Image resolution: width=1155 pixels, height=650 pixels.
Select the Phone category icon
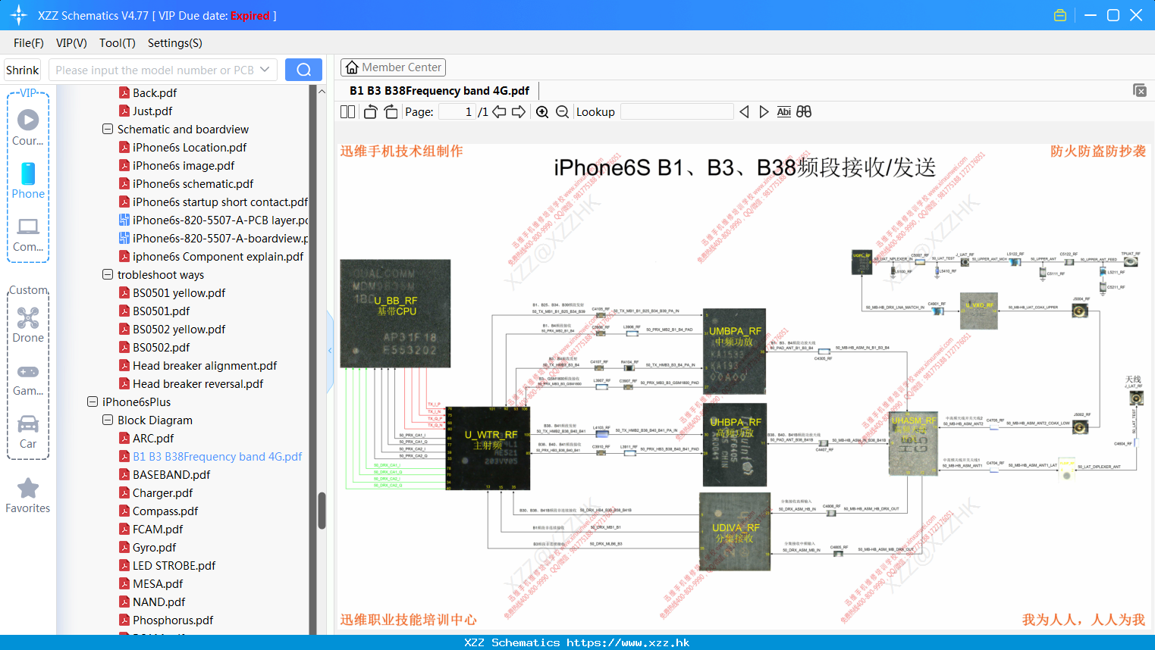click(x=28, y=180)
